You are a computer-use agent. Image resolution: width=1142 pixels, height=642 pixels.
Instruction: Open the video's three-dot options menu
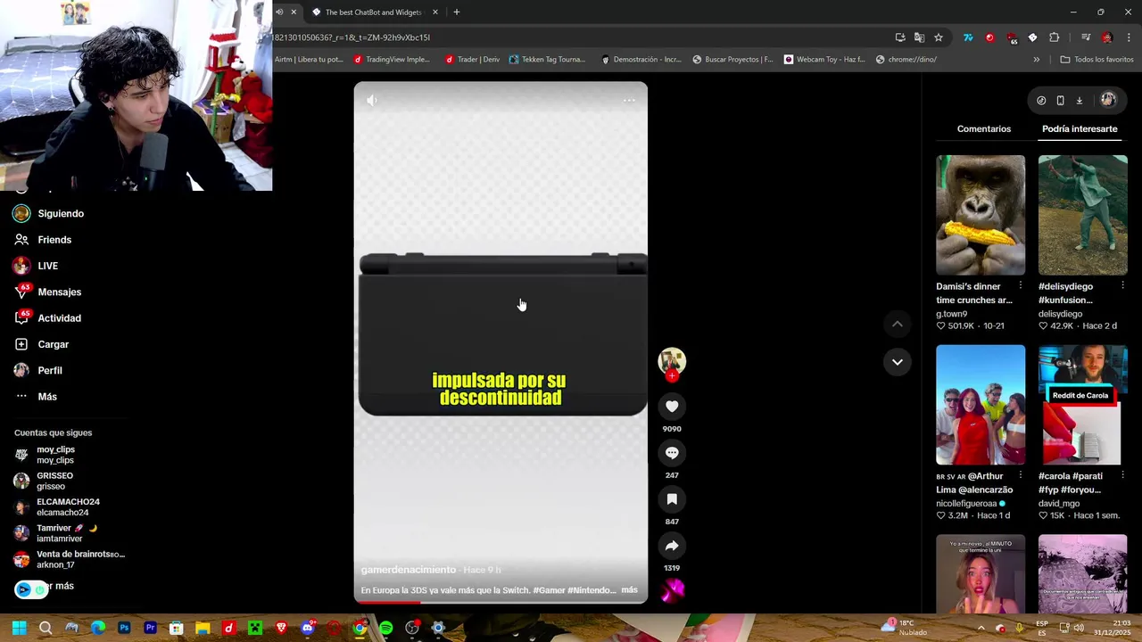[x=629, y=100]
